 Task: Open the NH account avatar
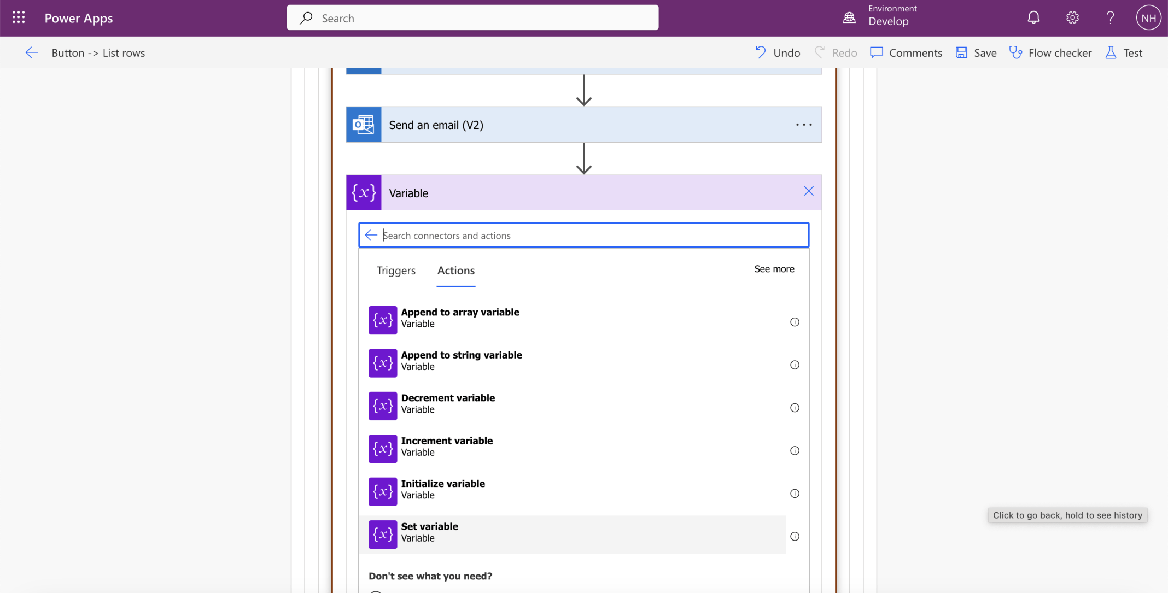click(1148, 18)
